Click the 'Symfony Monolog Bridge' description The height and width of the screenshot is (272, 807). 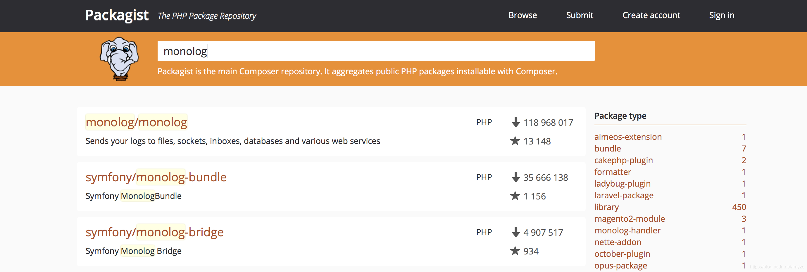coord(133,251)
